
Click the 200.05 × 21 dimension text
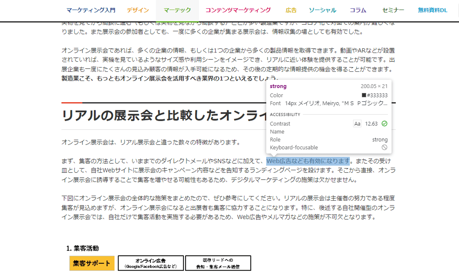(374, 86)
